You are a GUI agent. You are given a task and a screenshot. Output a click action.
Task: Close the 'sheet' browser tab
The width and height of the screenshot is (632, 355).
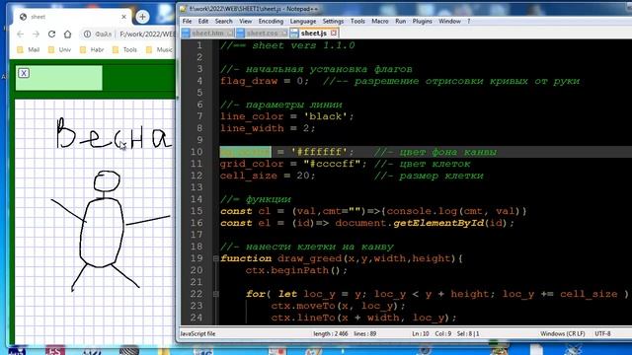pos(123,17)
